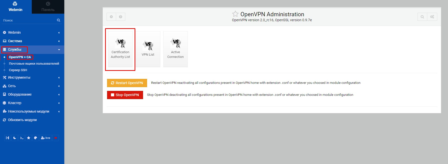The width and height of the screenshot is (448, 164).
Task: Collapse the Службы menu section
Action: click(15, 49)
